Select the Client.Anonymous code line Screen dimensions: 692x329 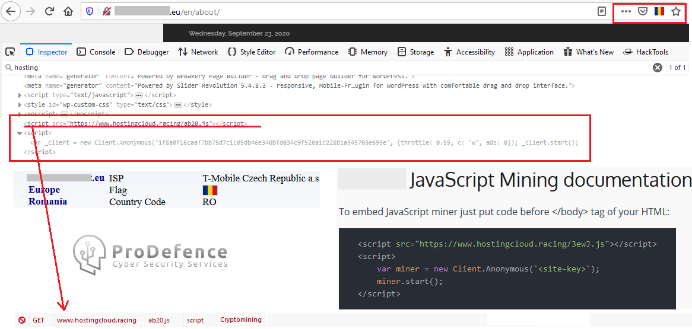[x=304, y=143]
